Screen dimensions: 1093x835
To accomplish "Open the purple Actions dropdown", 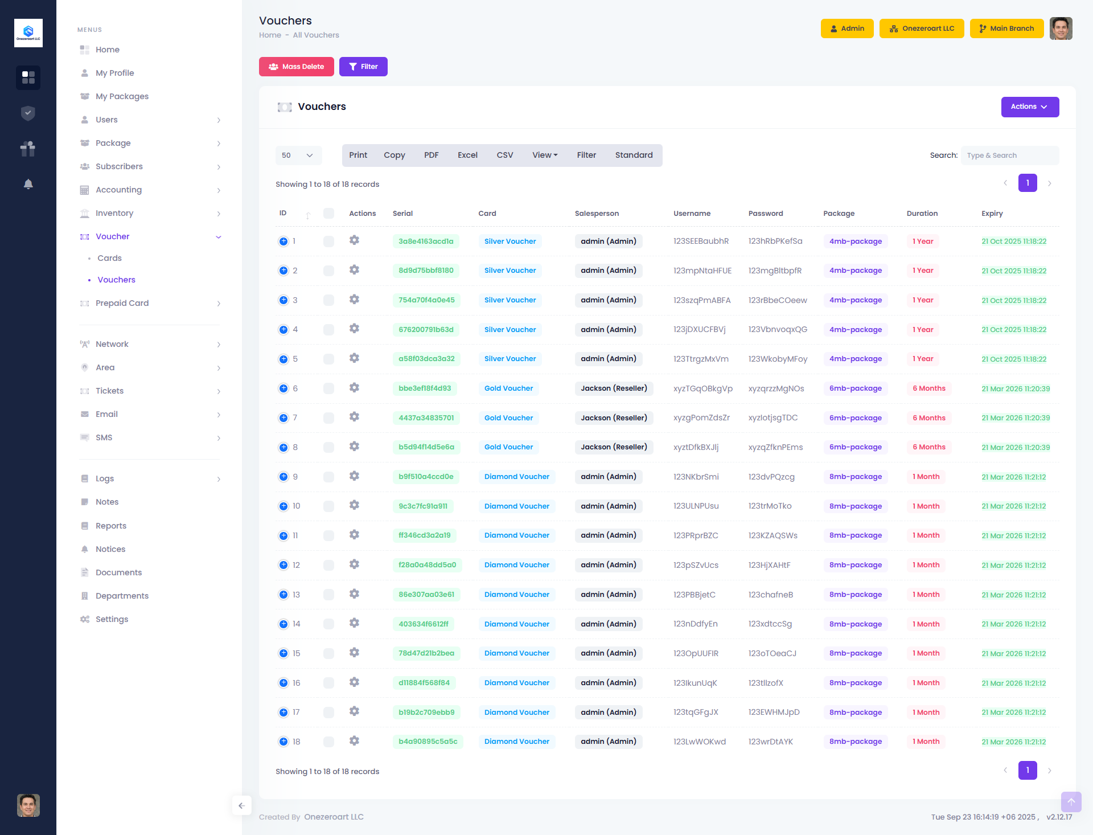I will (x=1029, y=107).
